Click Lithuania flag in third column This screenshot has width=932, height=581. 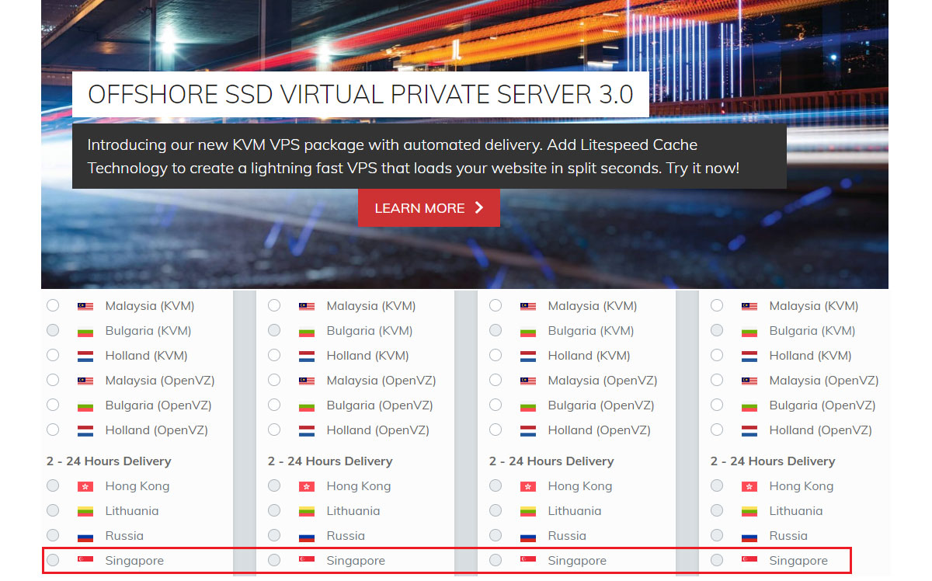click(528, 512)
